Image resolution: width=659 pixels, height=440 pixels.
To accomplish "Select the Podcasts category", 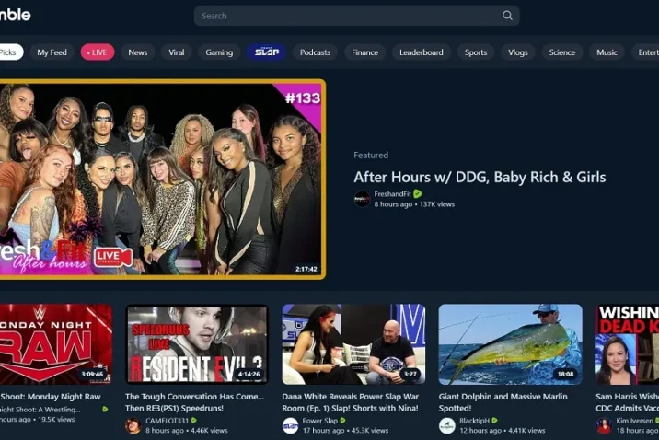I will (315, 52).
